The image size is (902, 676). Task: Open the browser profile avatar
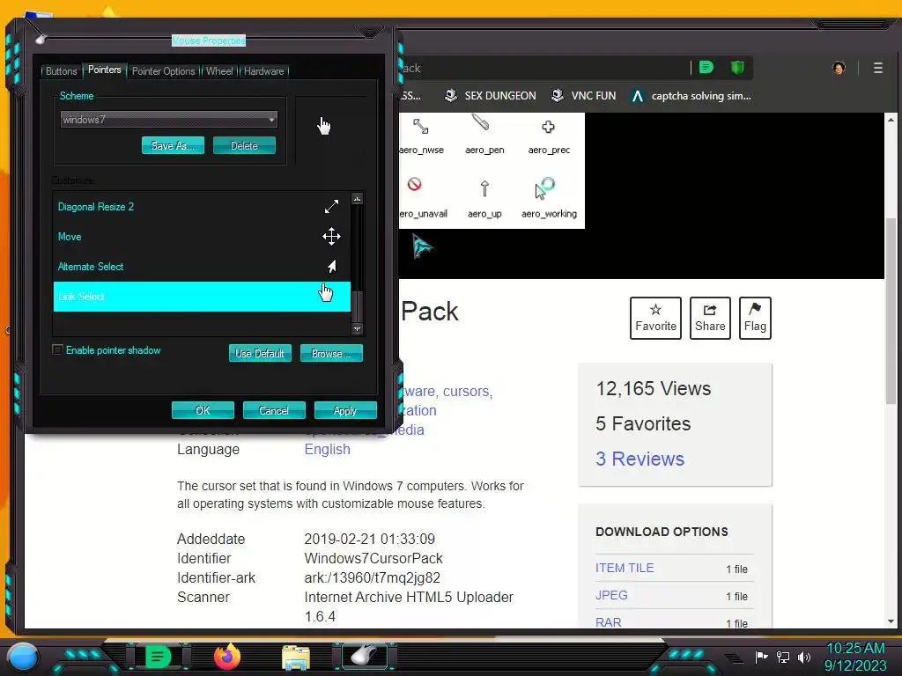click(x=839, y=68)
